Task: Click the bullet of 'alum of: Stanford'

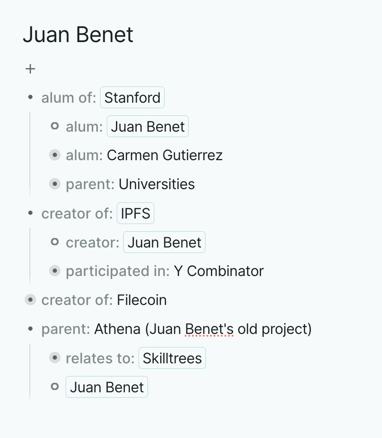Action: click(x=30, y=97)
